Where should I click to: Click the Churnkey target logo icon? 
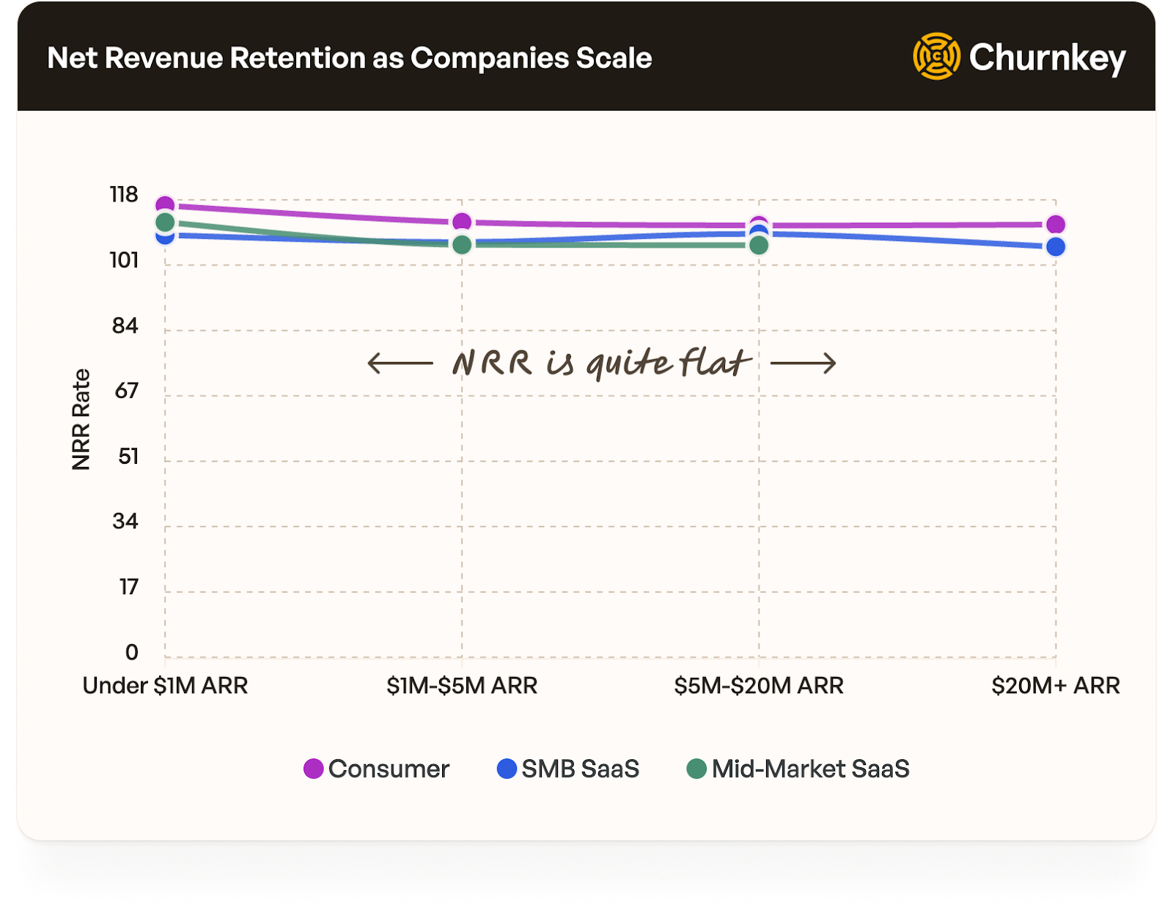936,56
